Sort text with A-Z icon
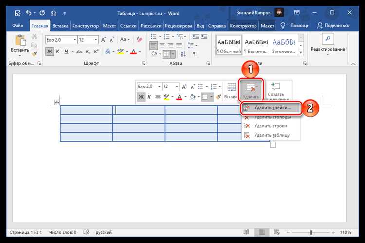 (183, 54)
